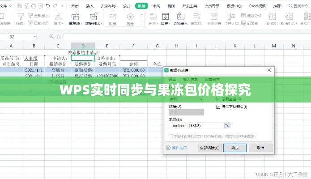Switch to the 公式 ribbon tab

pyautogui.click(x=127, y=6)
